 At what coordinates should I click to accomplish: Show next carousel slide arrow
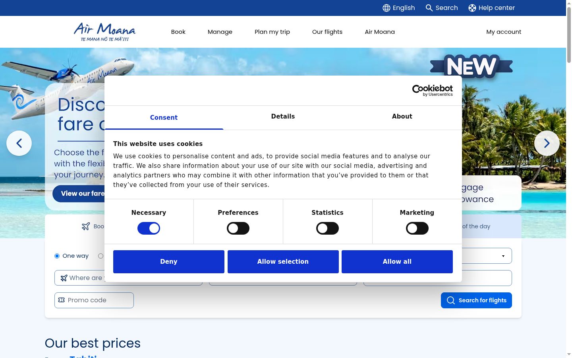click(x=547, y=143)
